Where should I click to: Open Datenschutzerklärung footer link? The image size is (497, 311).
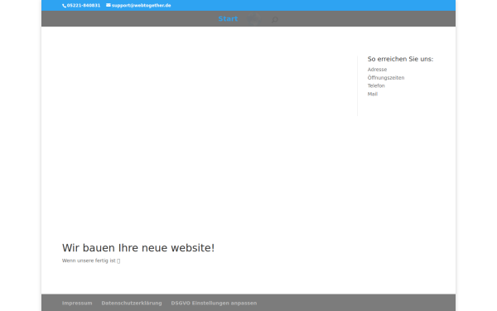coord(132,303)
